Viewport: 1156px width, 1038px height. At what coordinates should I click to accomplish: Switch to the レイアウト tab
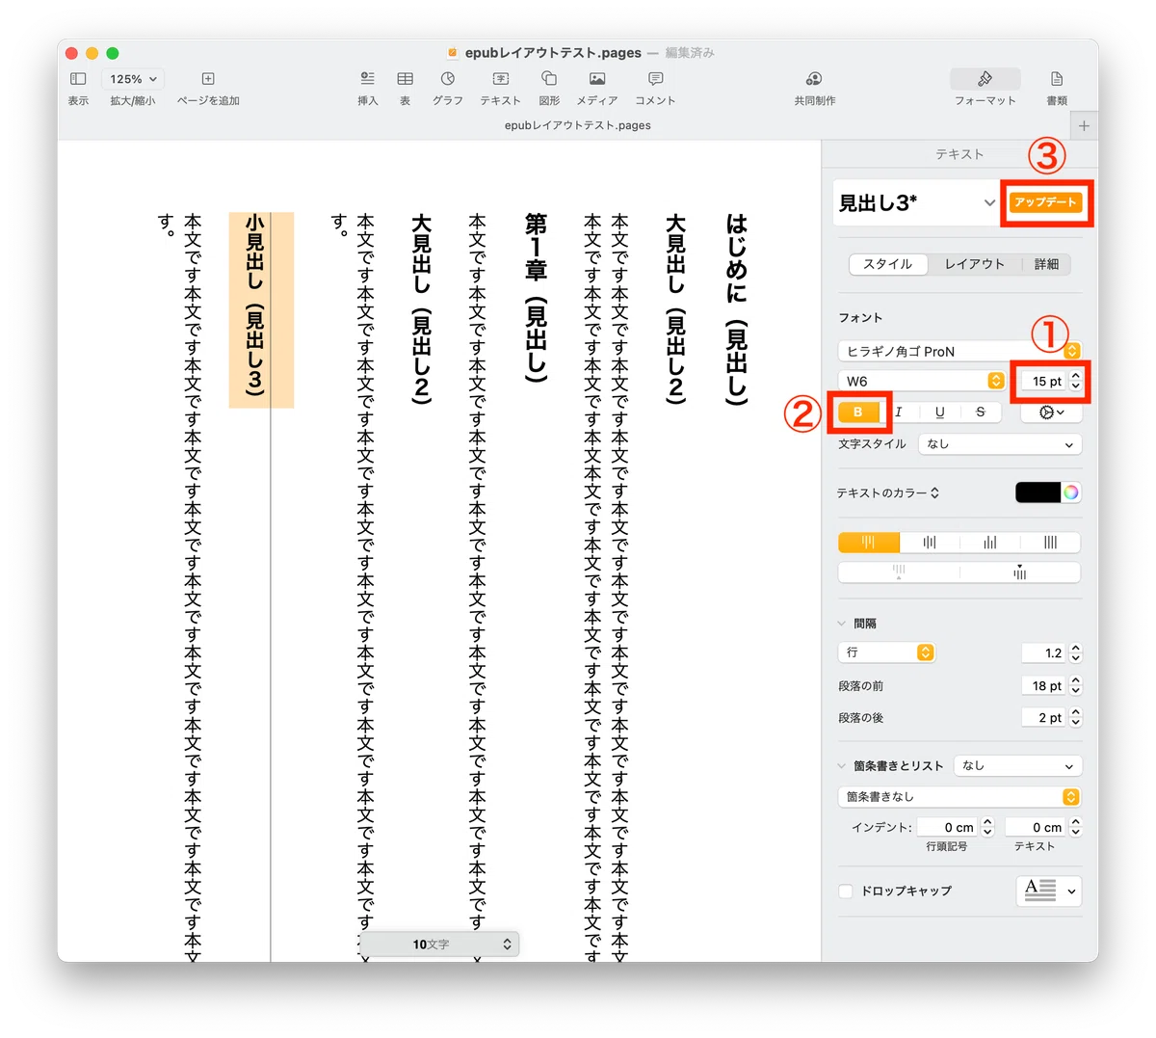coord(974,264)
